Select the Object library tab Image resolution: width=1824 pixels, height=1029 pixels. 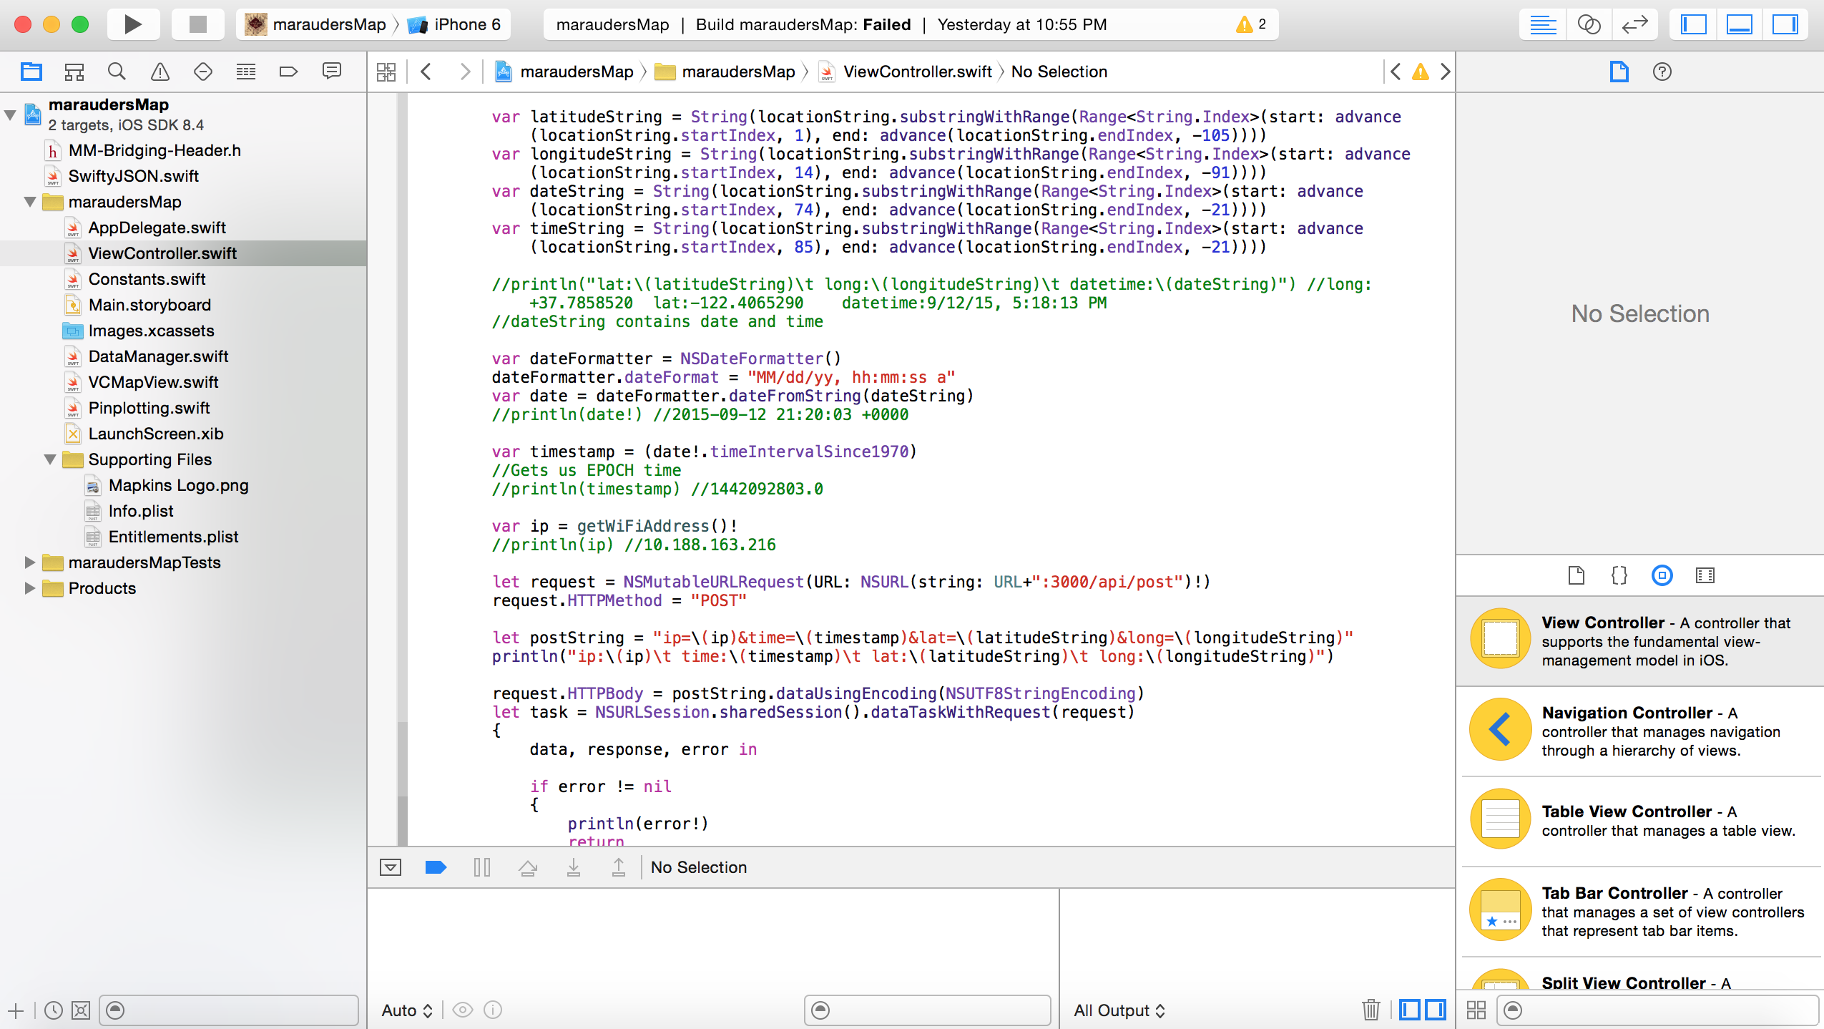click(x=1662, y=575)
